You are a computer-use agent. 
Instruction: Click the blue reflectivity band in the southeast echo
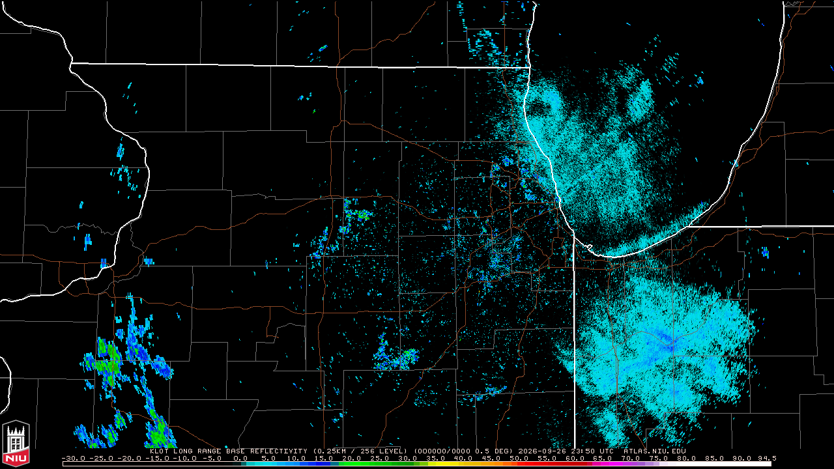(x=658, y=347)
